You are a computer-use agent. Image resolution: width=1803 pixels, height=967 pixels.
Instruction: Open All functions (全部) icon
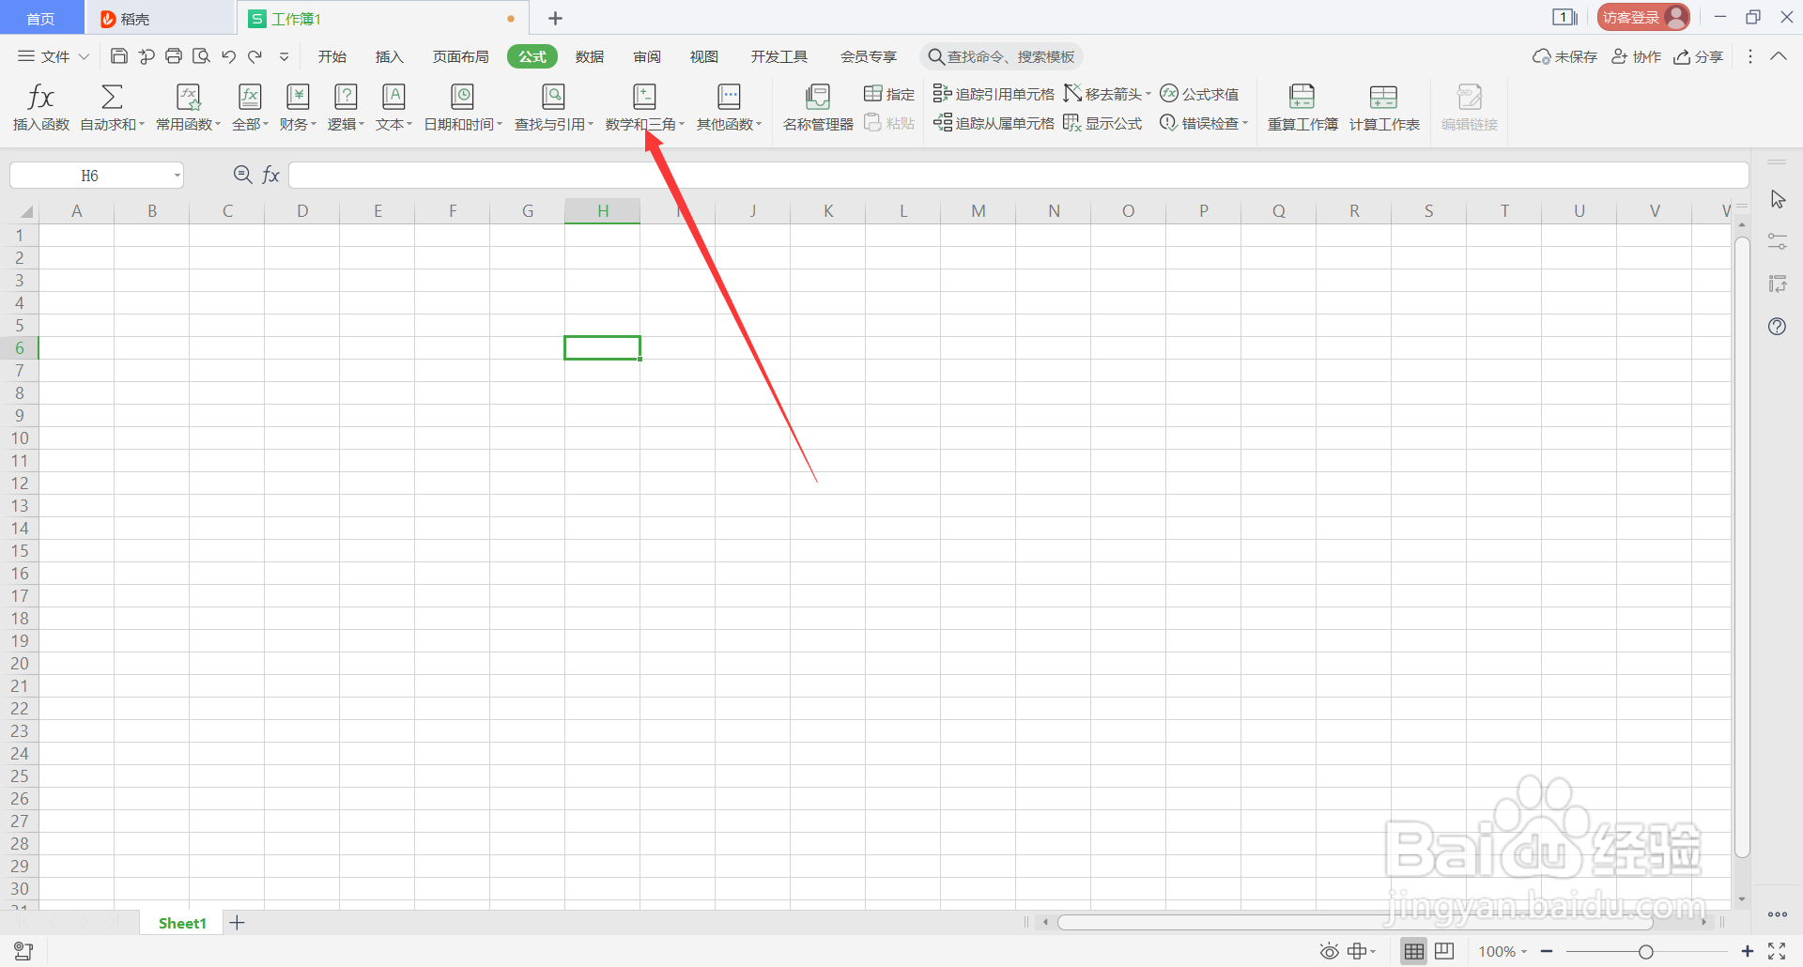[x=250, y=97]
